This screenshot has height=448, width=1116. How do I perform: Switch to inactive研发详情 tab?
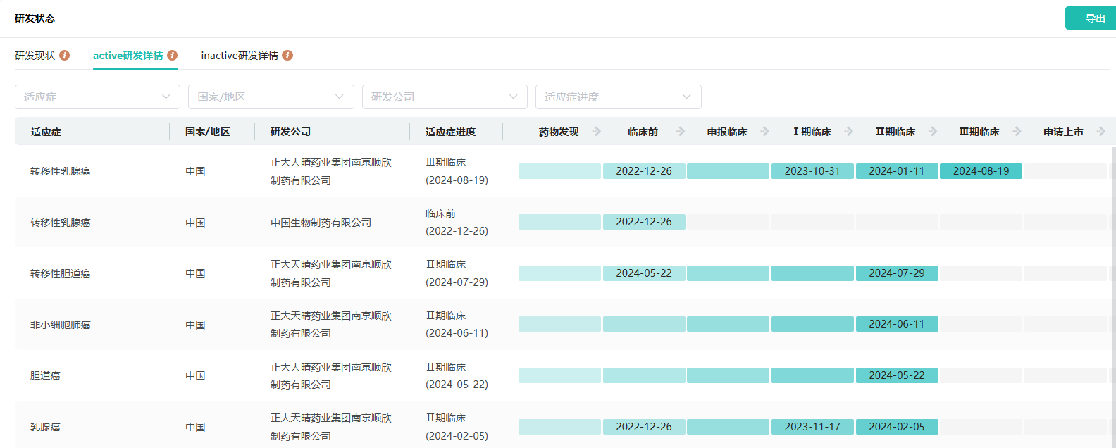pyautogui.click(x=240, y=56)
